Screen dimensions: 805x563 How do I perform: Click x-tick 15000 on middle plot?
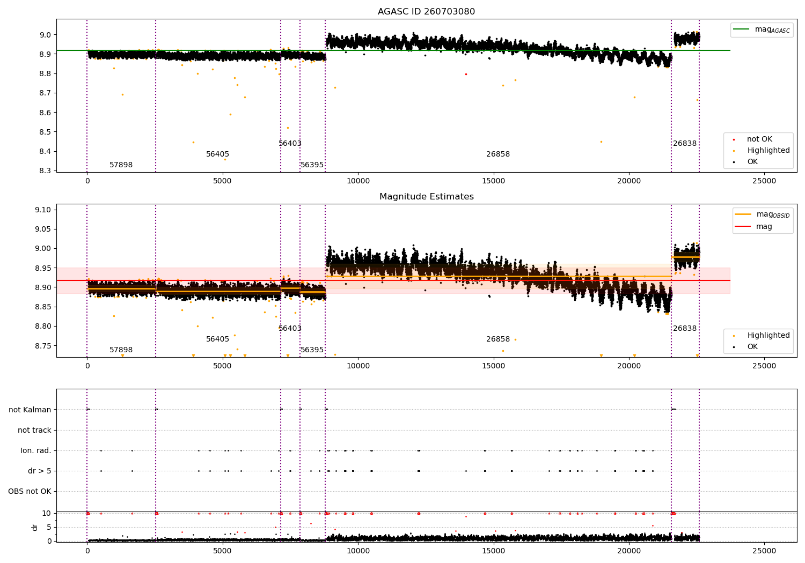(x=493, y=366)
